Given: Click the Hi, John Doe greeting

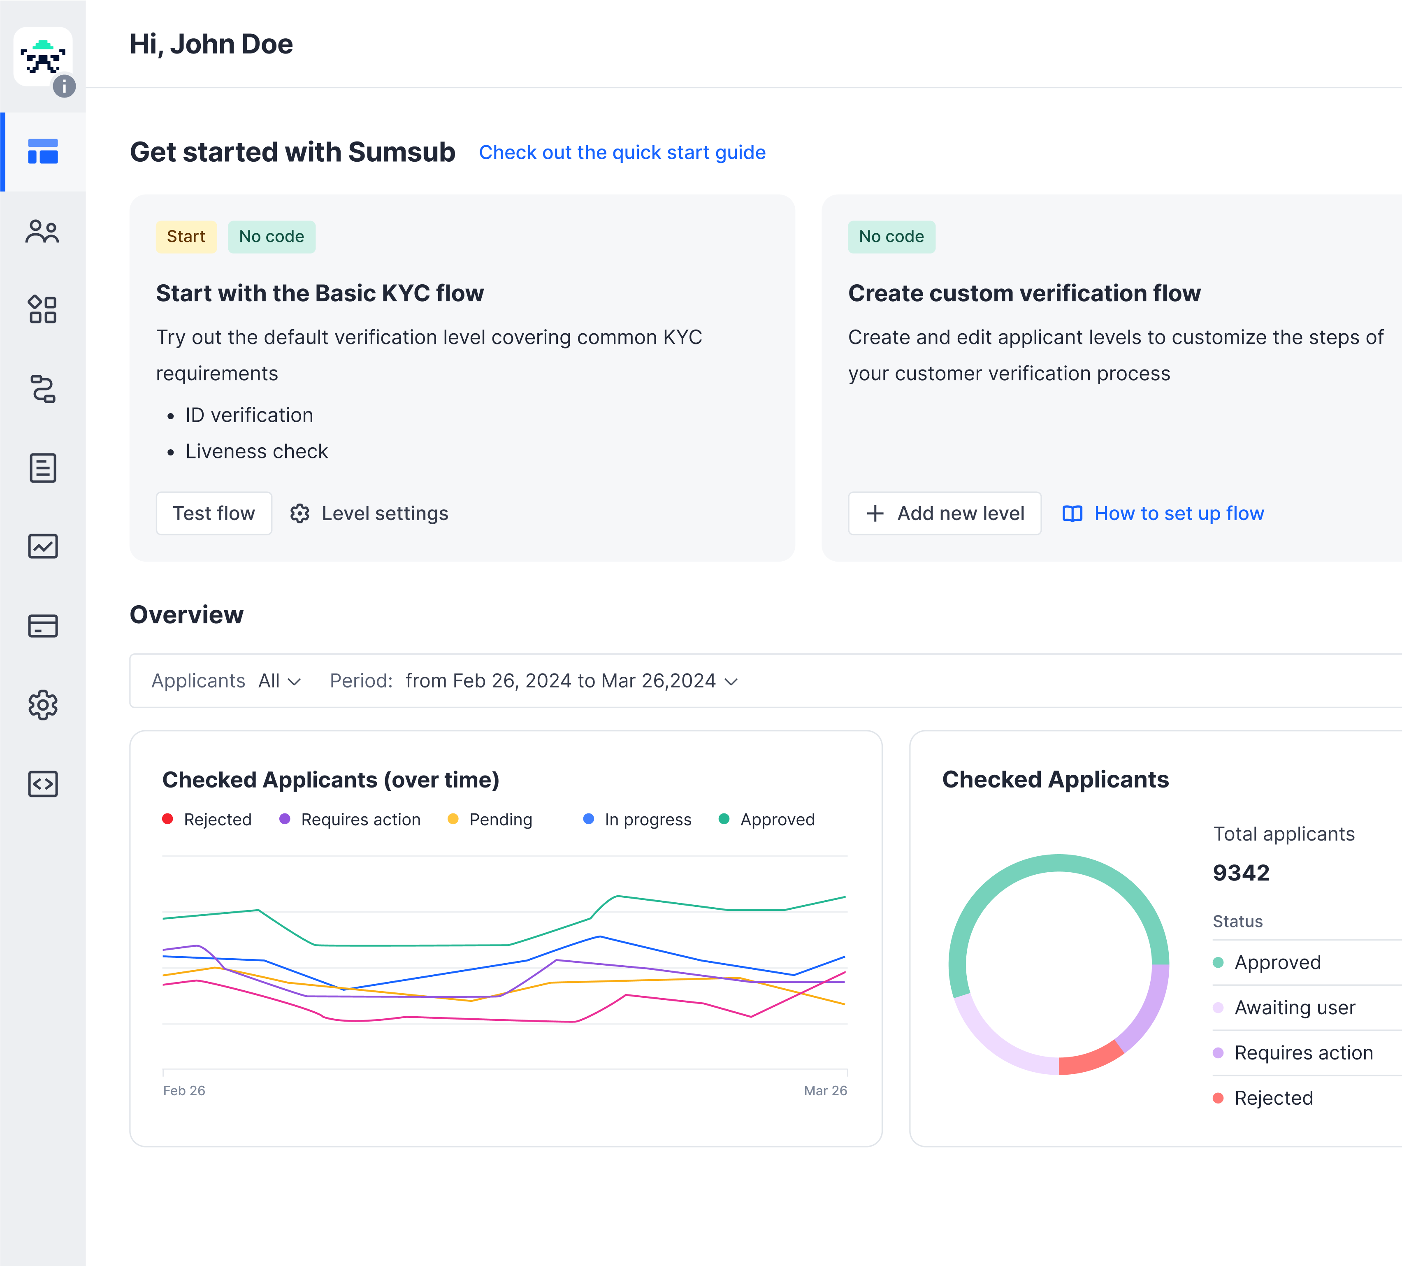Looking at the screenshot, I should click(211, 44).
